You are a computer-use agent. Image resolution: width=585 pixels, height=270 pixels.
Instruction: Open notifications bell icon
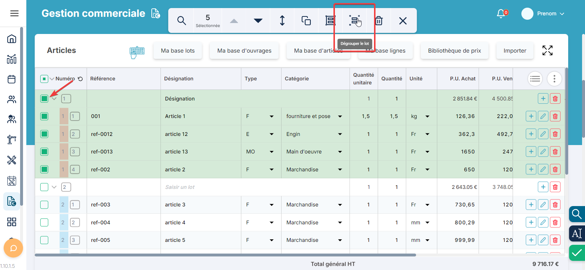(501, 14)
